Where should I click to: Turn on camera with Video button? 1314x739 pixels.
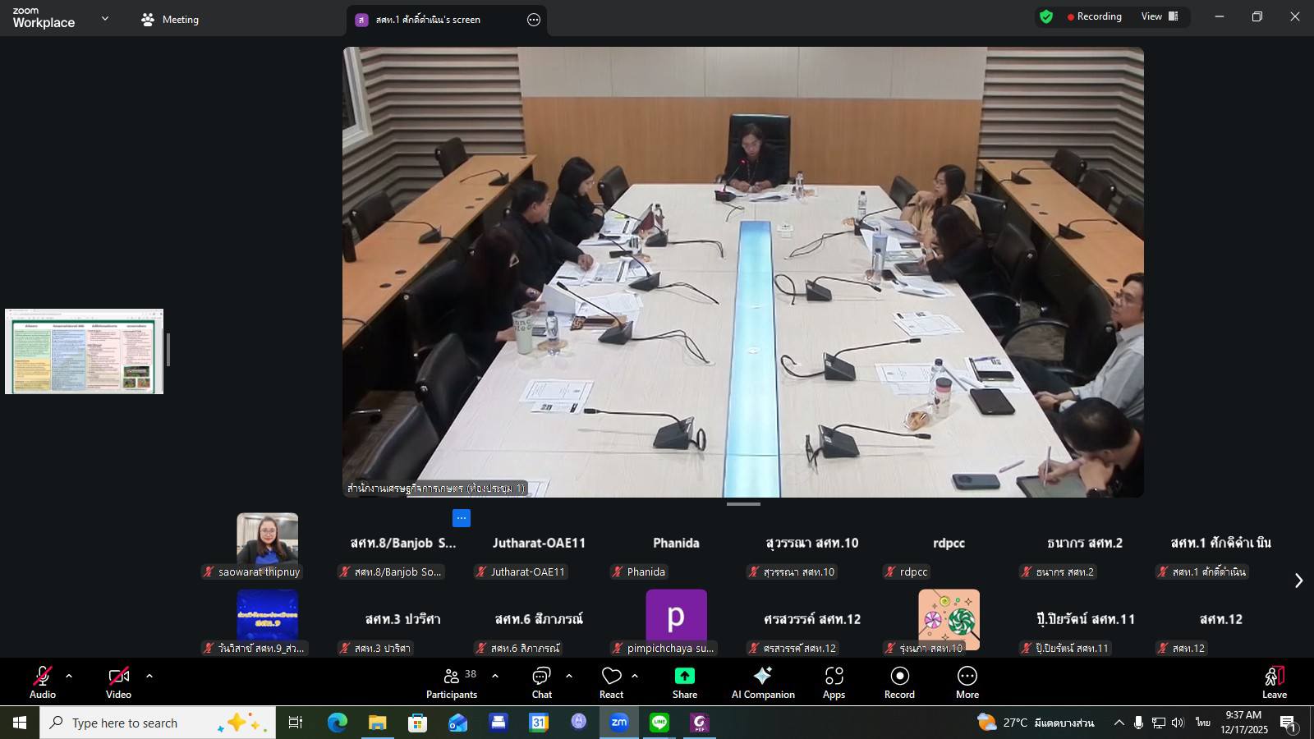click(118, 682)
